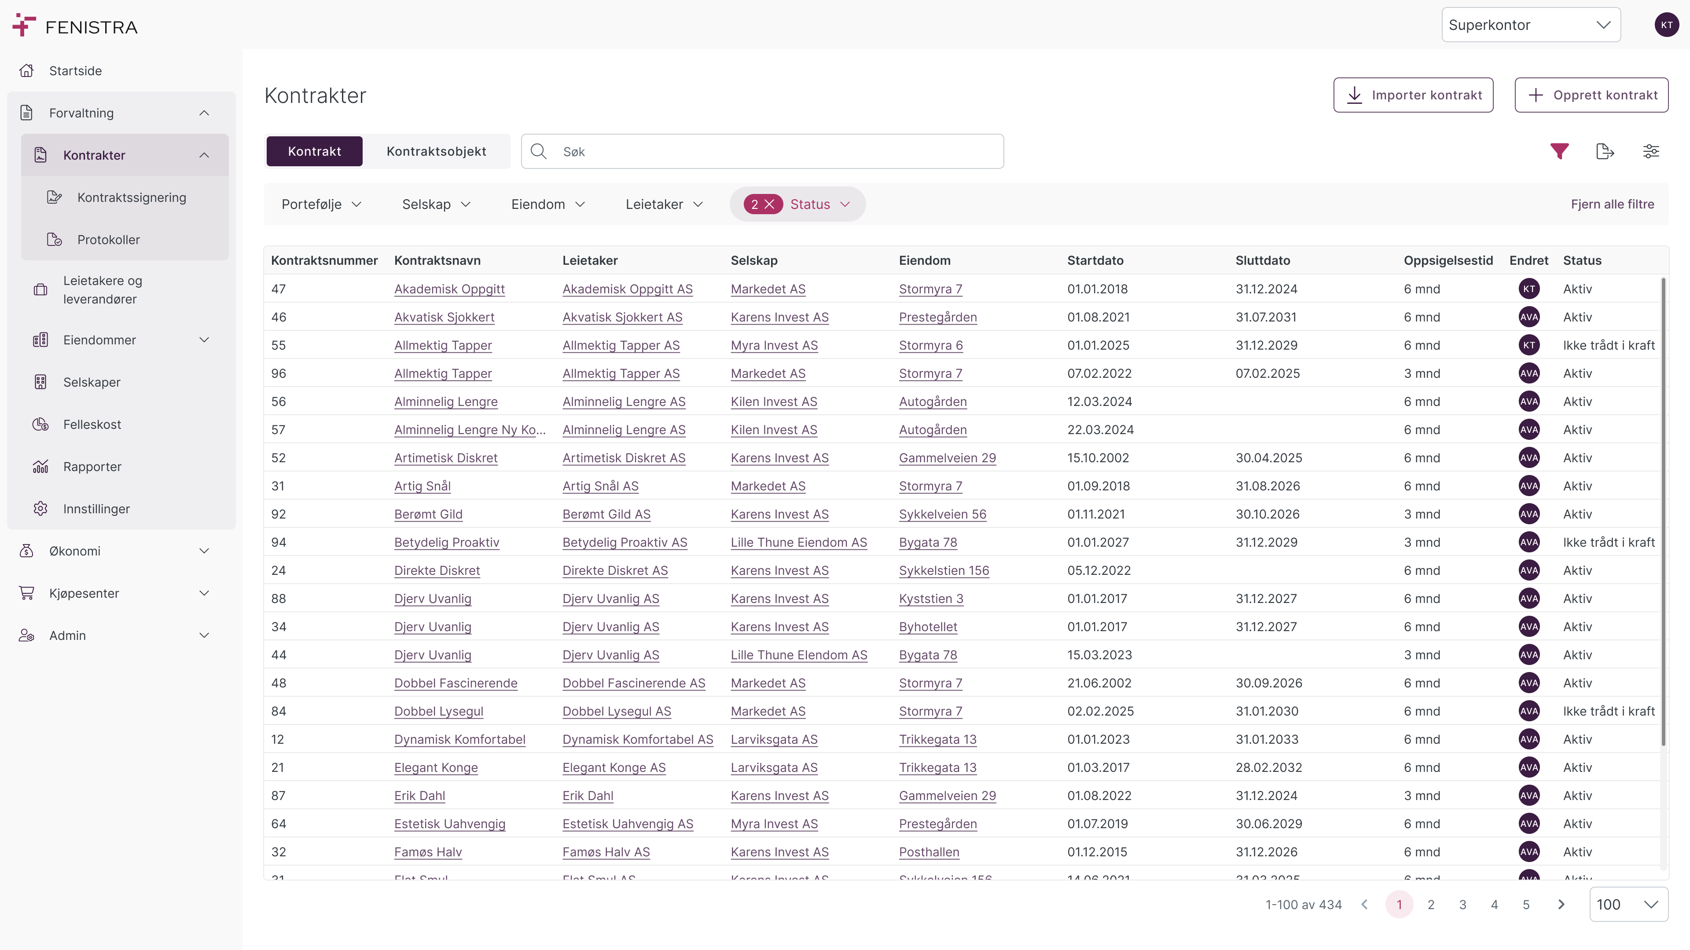Click AVA avatar in Akvatisk Sjokkert row
The height and width of the screenshot is (950, 1690).
pyautogui.click(x=1529, y=317)
